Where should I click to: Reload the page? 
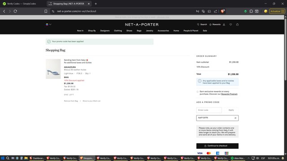coord(15,11)
